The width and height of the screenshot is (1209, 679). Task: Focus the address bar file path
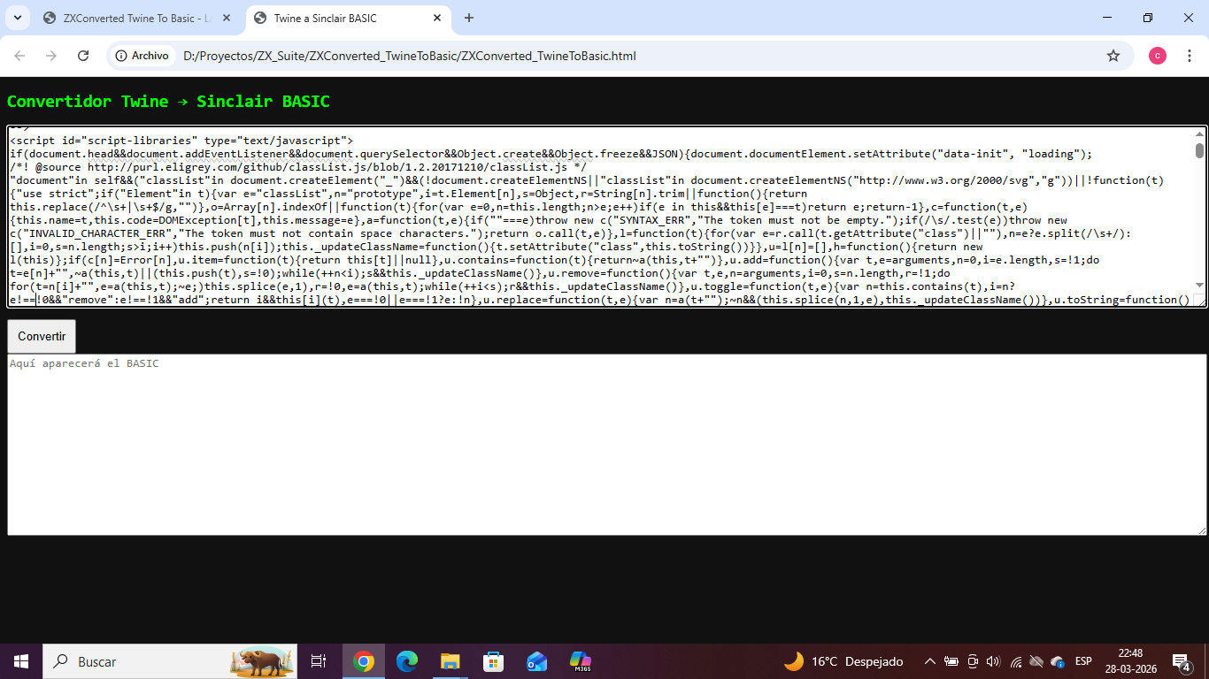tap(409, 56)
